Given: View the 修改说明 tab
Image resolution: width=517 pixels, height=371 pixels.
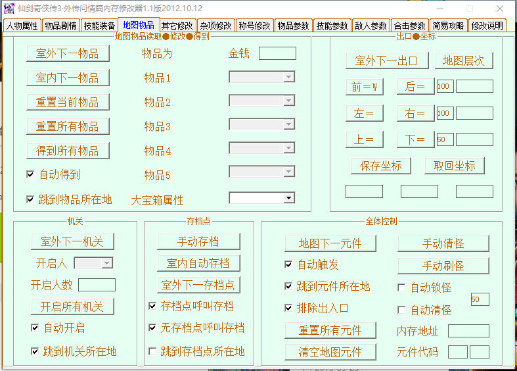Looking at the screenshot, I should click(487, 26).
